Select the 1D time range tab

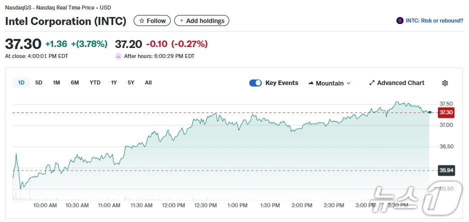pyautogui.click(x=21, y=82)
